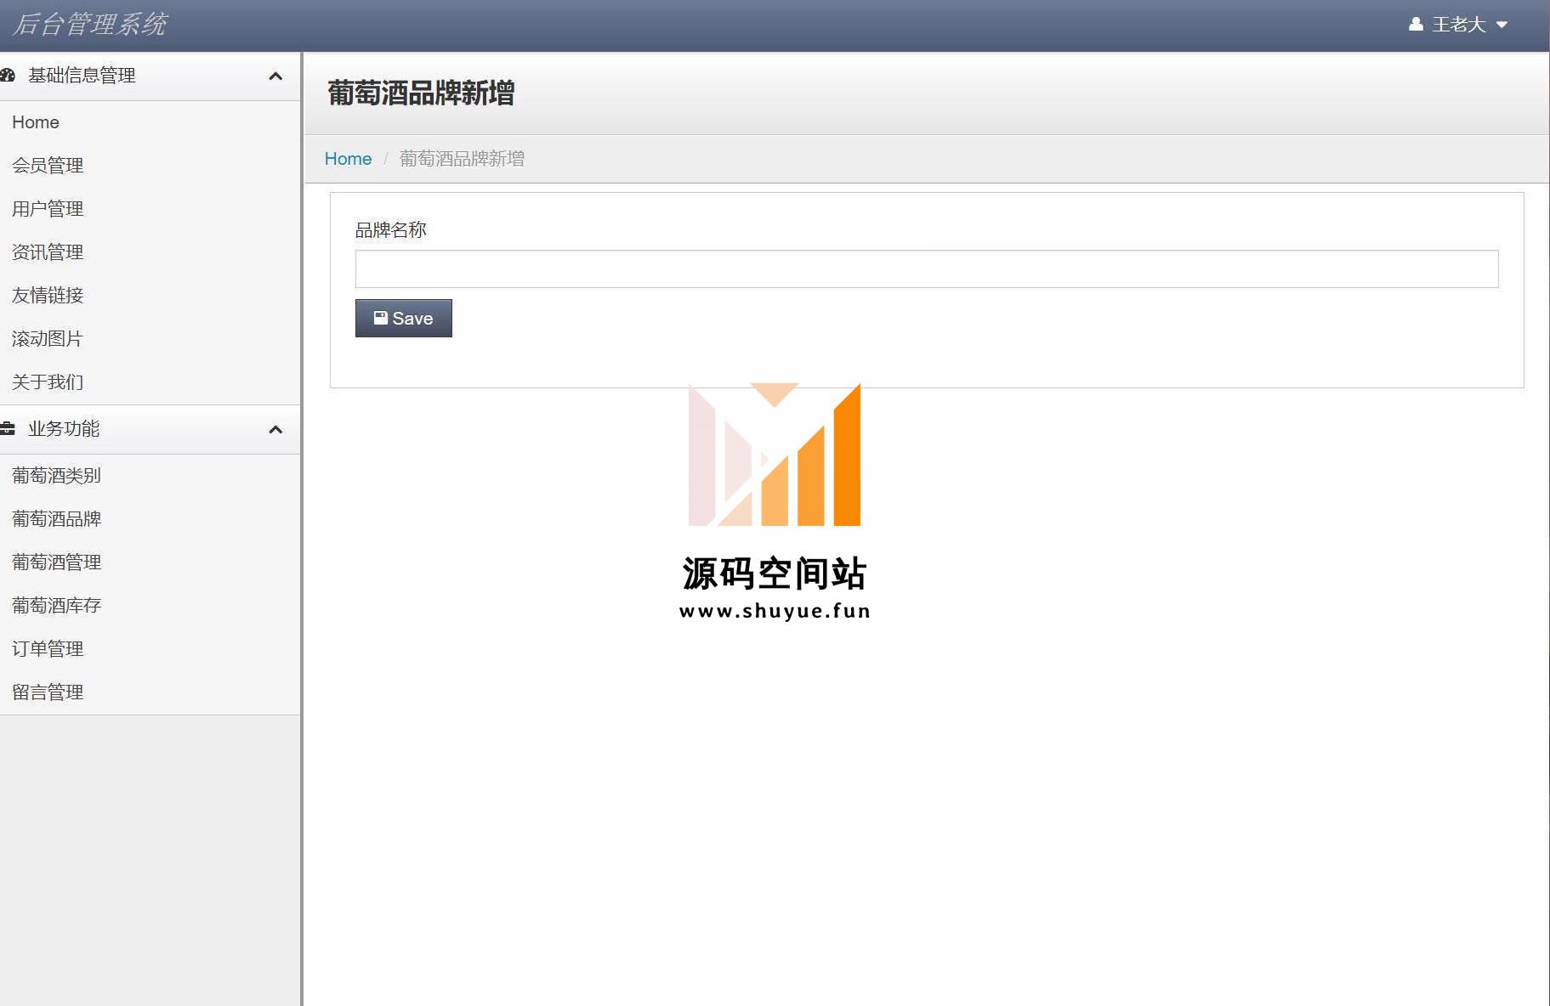Open 用户管理 in the sidebar
Viewport: 1550px width, 1006px height.
[x=48, y=209]
